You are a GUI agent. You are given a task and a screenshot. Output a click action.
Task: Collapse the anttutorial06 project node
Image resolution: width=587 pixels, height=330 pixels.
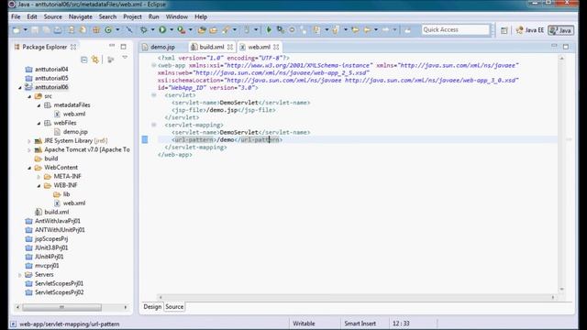[20, 87]
